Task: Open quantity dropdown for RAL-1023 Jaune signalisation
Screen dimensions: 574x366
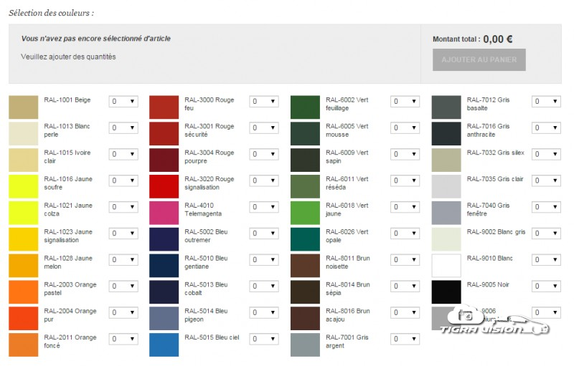Action: (x=123, y=233)
